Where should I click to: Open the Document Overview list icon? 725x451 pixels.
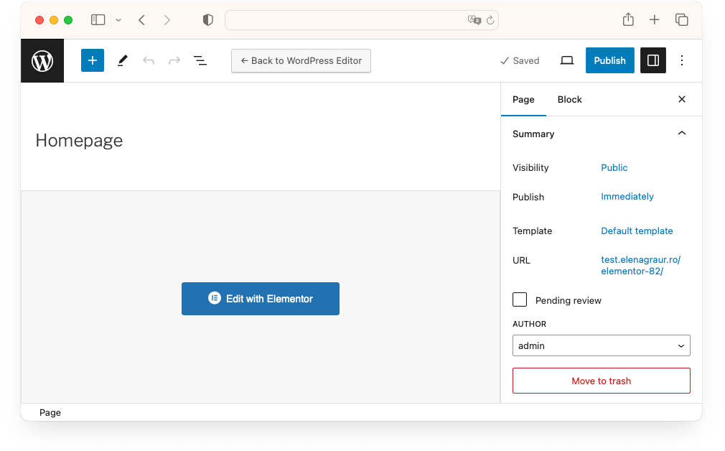point(200,61)
